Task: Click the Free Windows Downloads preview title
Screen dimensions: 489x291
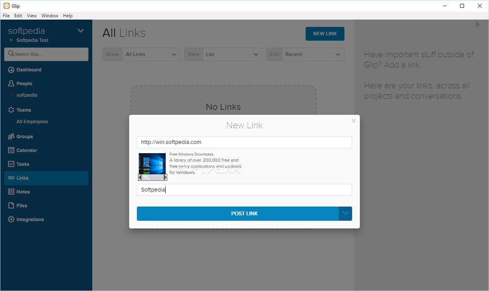Action: pos(191,154)
